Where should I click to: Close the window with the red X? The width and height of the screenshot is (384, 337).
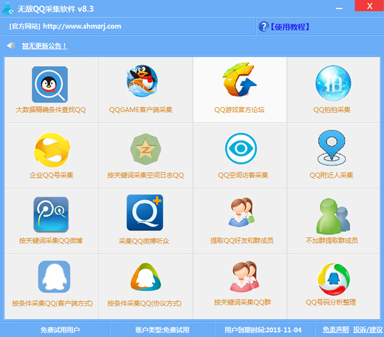tap(369, 6)
